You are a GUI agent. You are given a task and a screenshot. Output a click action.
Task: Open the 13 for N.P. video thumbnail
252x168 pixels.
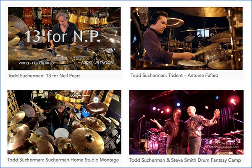click(64, 38)
